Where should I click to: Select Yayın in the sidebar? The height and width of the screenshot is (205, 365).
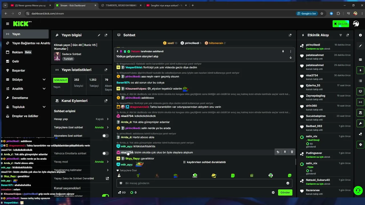point(26,34)
